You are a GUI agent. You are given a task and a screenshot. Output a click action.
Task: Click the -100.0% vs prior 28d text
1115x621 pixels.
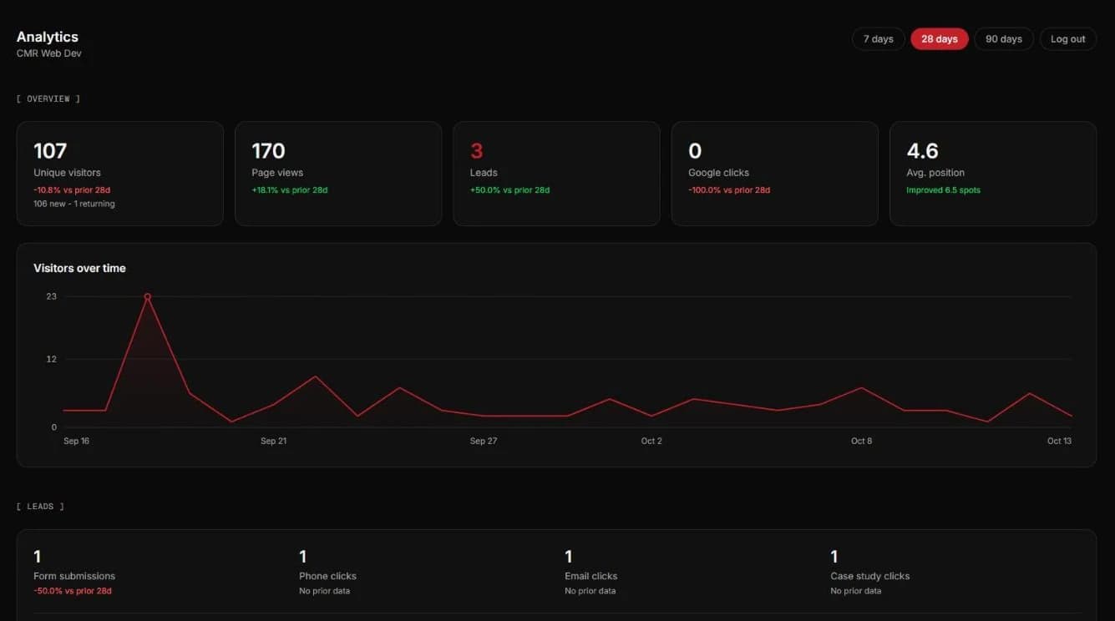(729, 190)
